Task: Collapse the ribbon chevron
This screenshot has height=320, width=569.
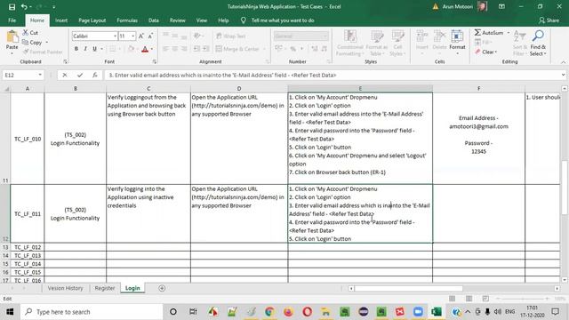Action: click(x=563, y=62)
